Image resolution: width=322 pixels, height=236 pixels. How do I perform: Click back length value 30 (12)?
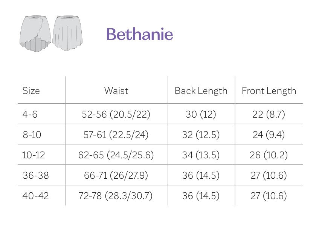201,114
